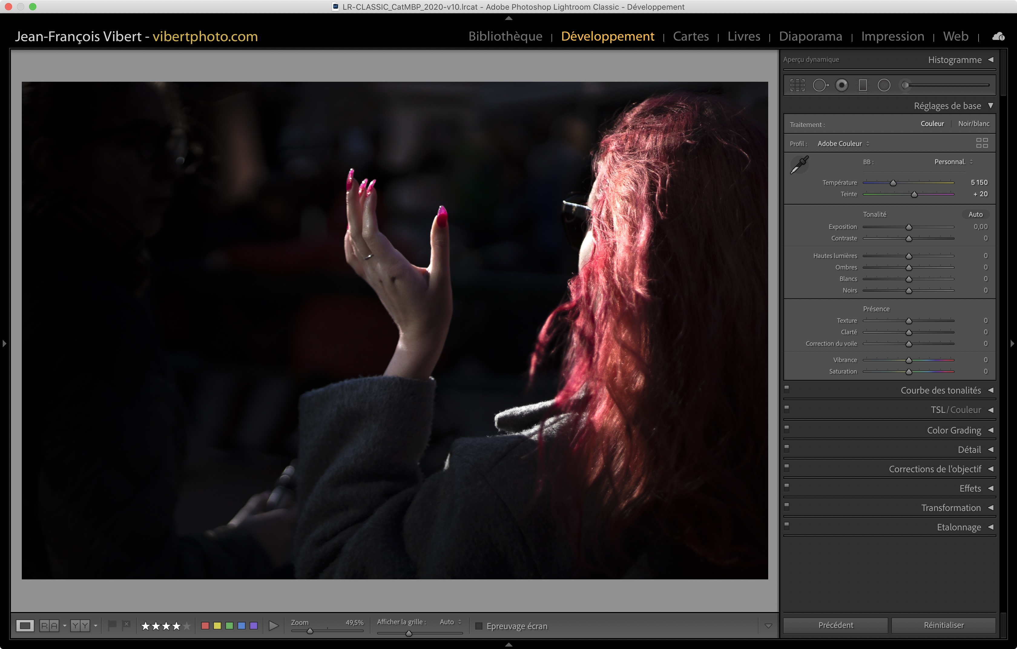This screenshot has height=649, width=1017.
Task: Activate the Red eye correction tool
Action: (x=841, y=85)
